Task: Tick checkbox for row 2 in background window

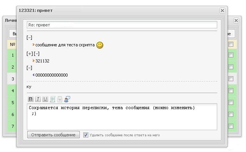Action: tap(231, 67)
